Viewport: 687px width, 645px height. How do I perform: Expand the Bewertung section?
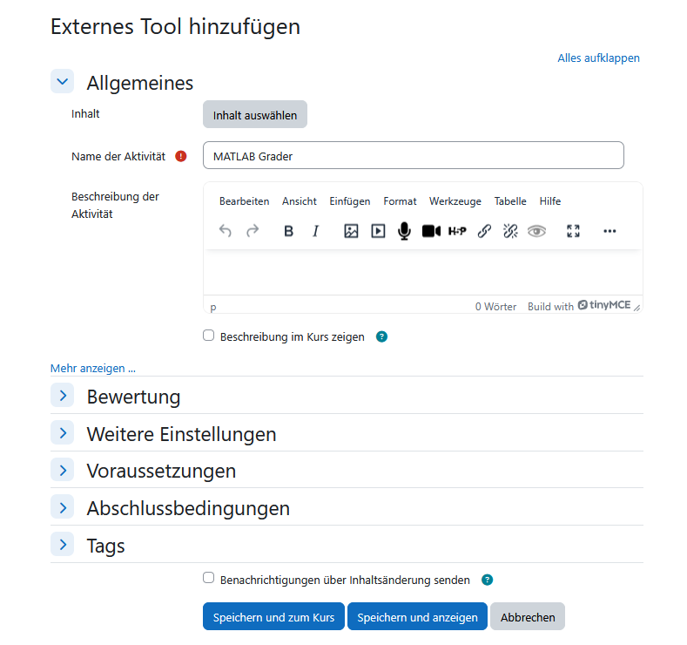click(x=62, y=395)
